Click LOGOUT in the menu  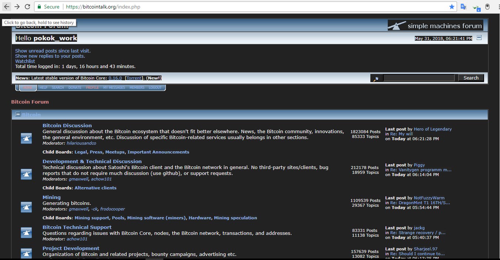[x=155, y=88]
